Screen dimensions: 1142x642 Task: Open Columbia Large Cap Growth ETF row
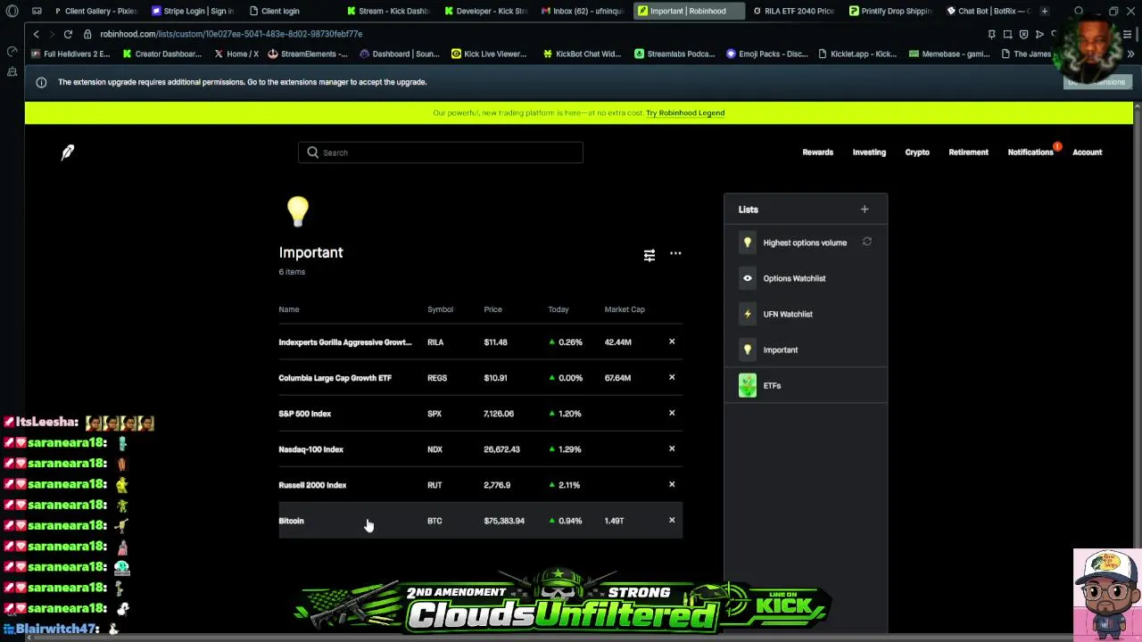point(480,378)
